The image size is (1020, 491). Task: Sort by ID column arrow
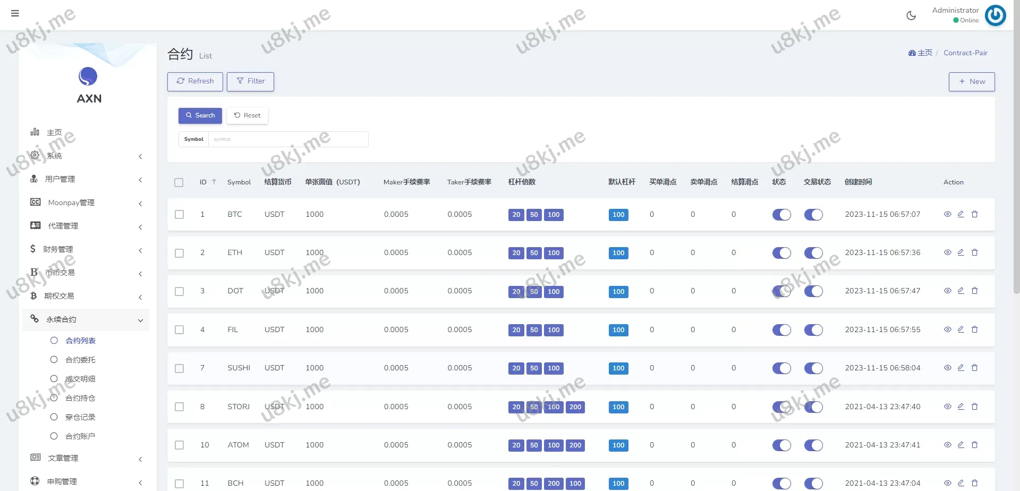click(x=214, y=182)
